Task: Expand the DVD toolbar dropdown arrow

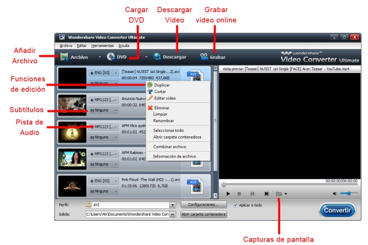Action: click(146, 57)
